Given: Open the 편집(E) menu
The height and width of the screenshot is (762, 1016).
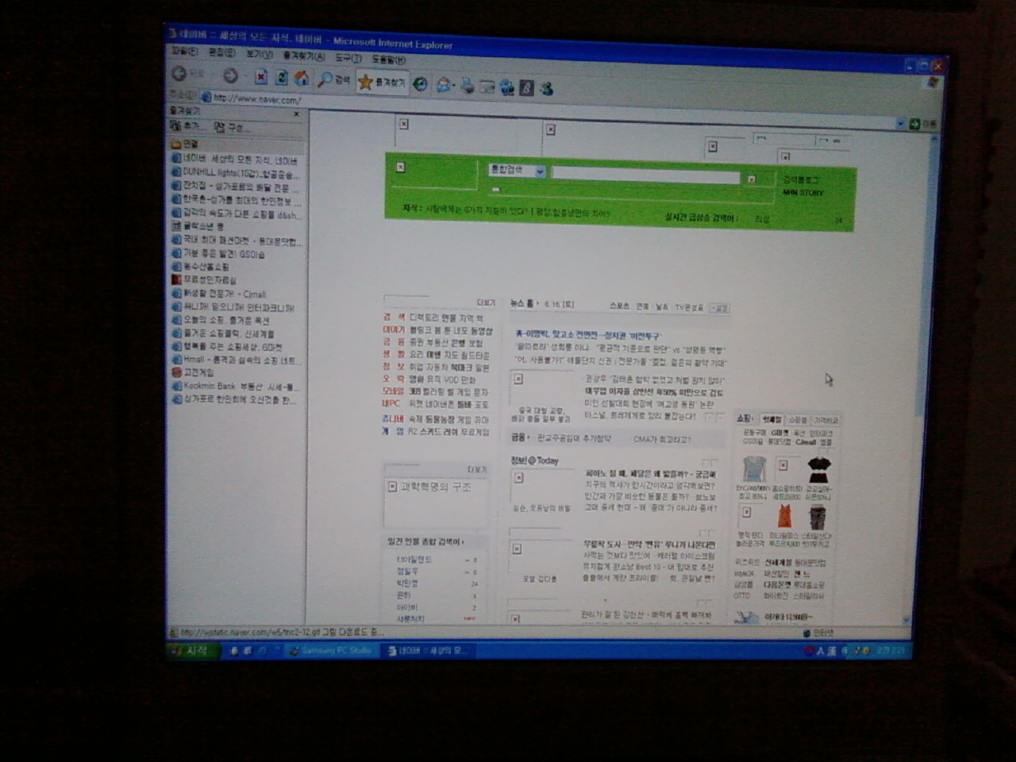Looking at the screenshot, I should (x=221, y=52).
